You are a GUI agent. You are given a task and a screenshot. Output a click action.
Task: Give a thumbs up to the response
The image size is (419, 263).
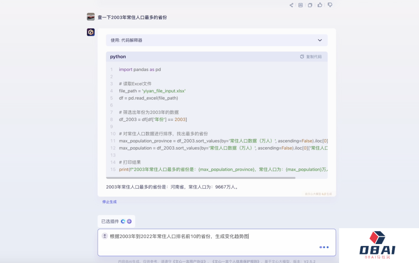320,5
